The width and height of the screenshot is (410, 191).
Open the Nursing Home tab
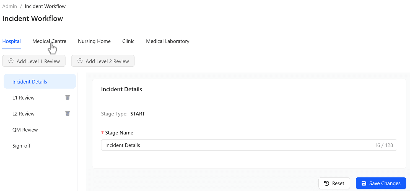pos(94,41)
